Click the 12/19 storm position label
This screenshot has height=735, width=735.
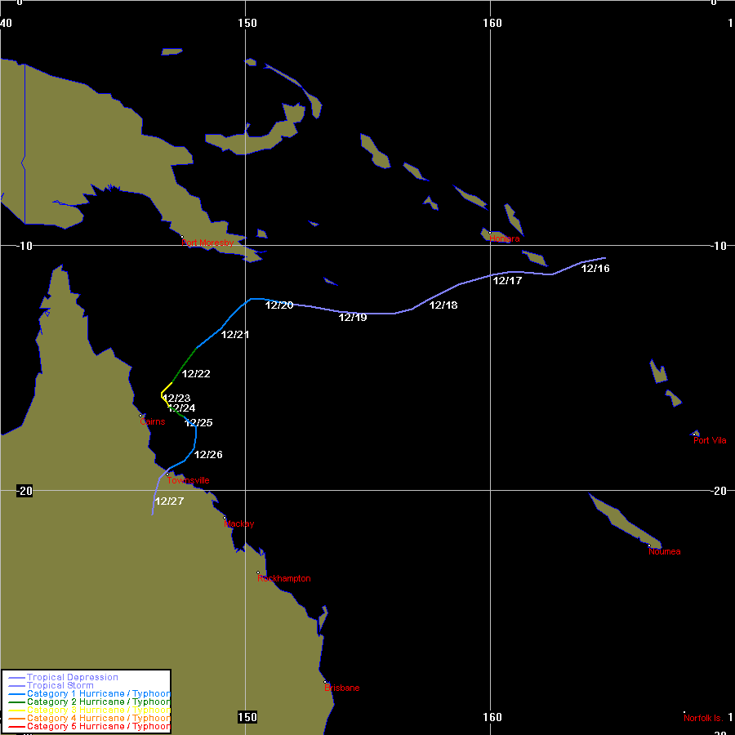pyautogui.click(x=353, y=318)
